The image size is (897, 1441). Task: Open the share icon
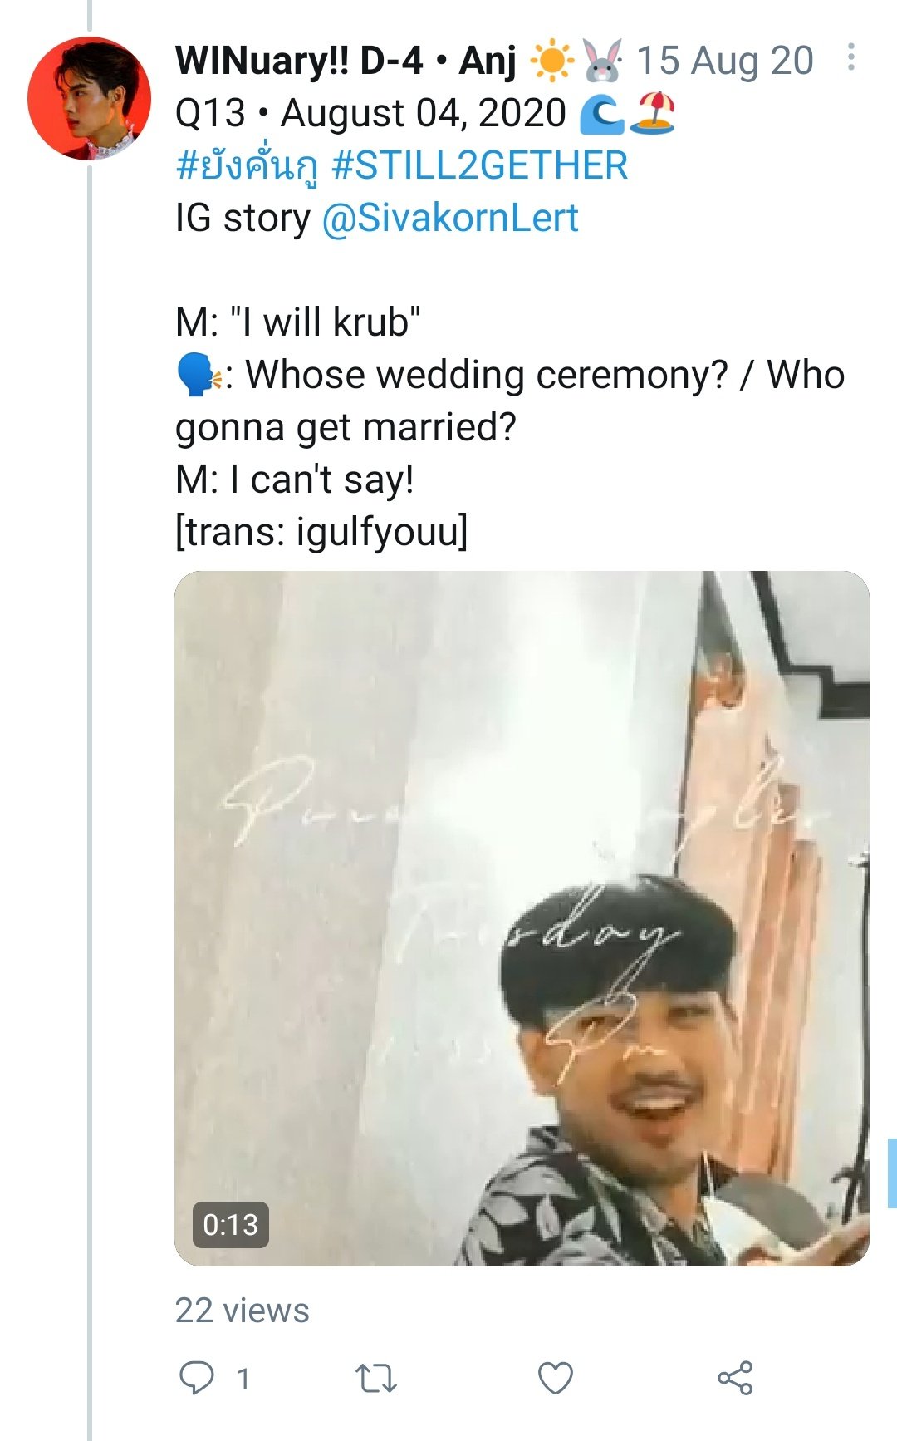click(735, 1378)
